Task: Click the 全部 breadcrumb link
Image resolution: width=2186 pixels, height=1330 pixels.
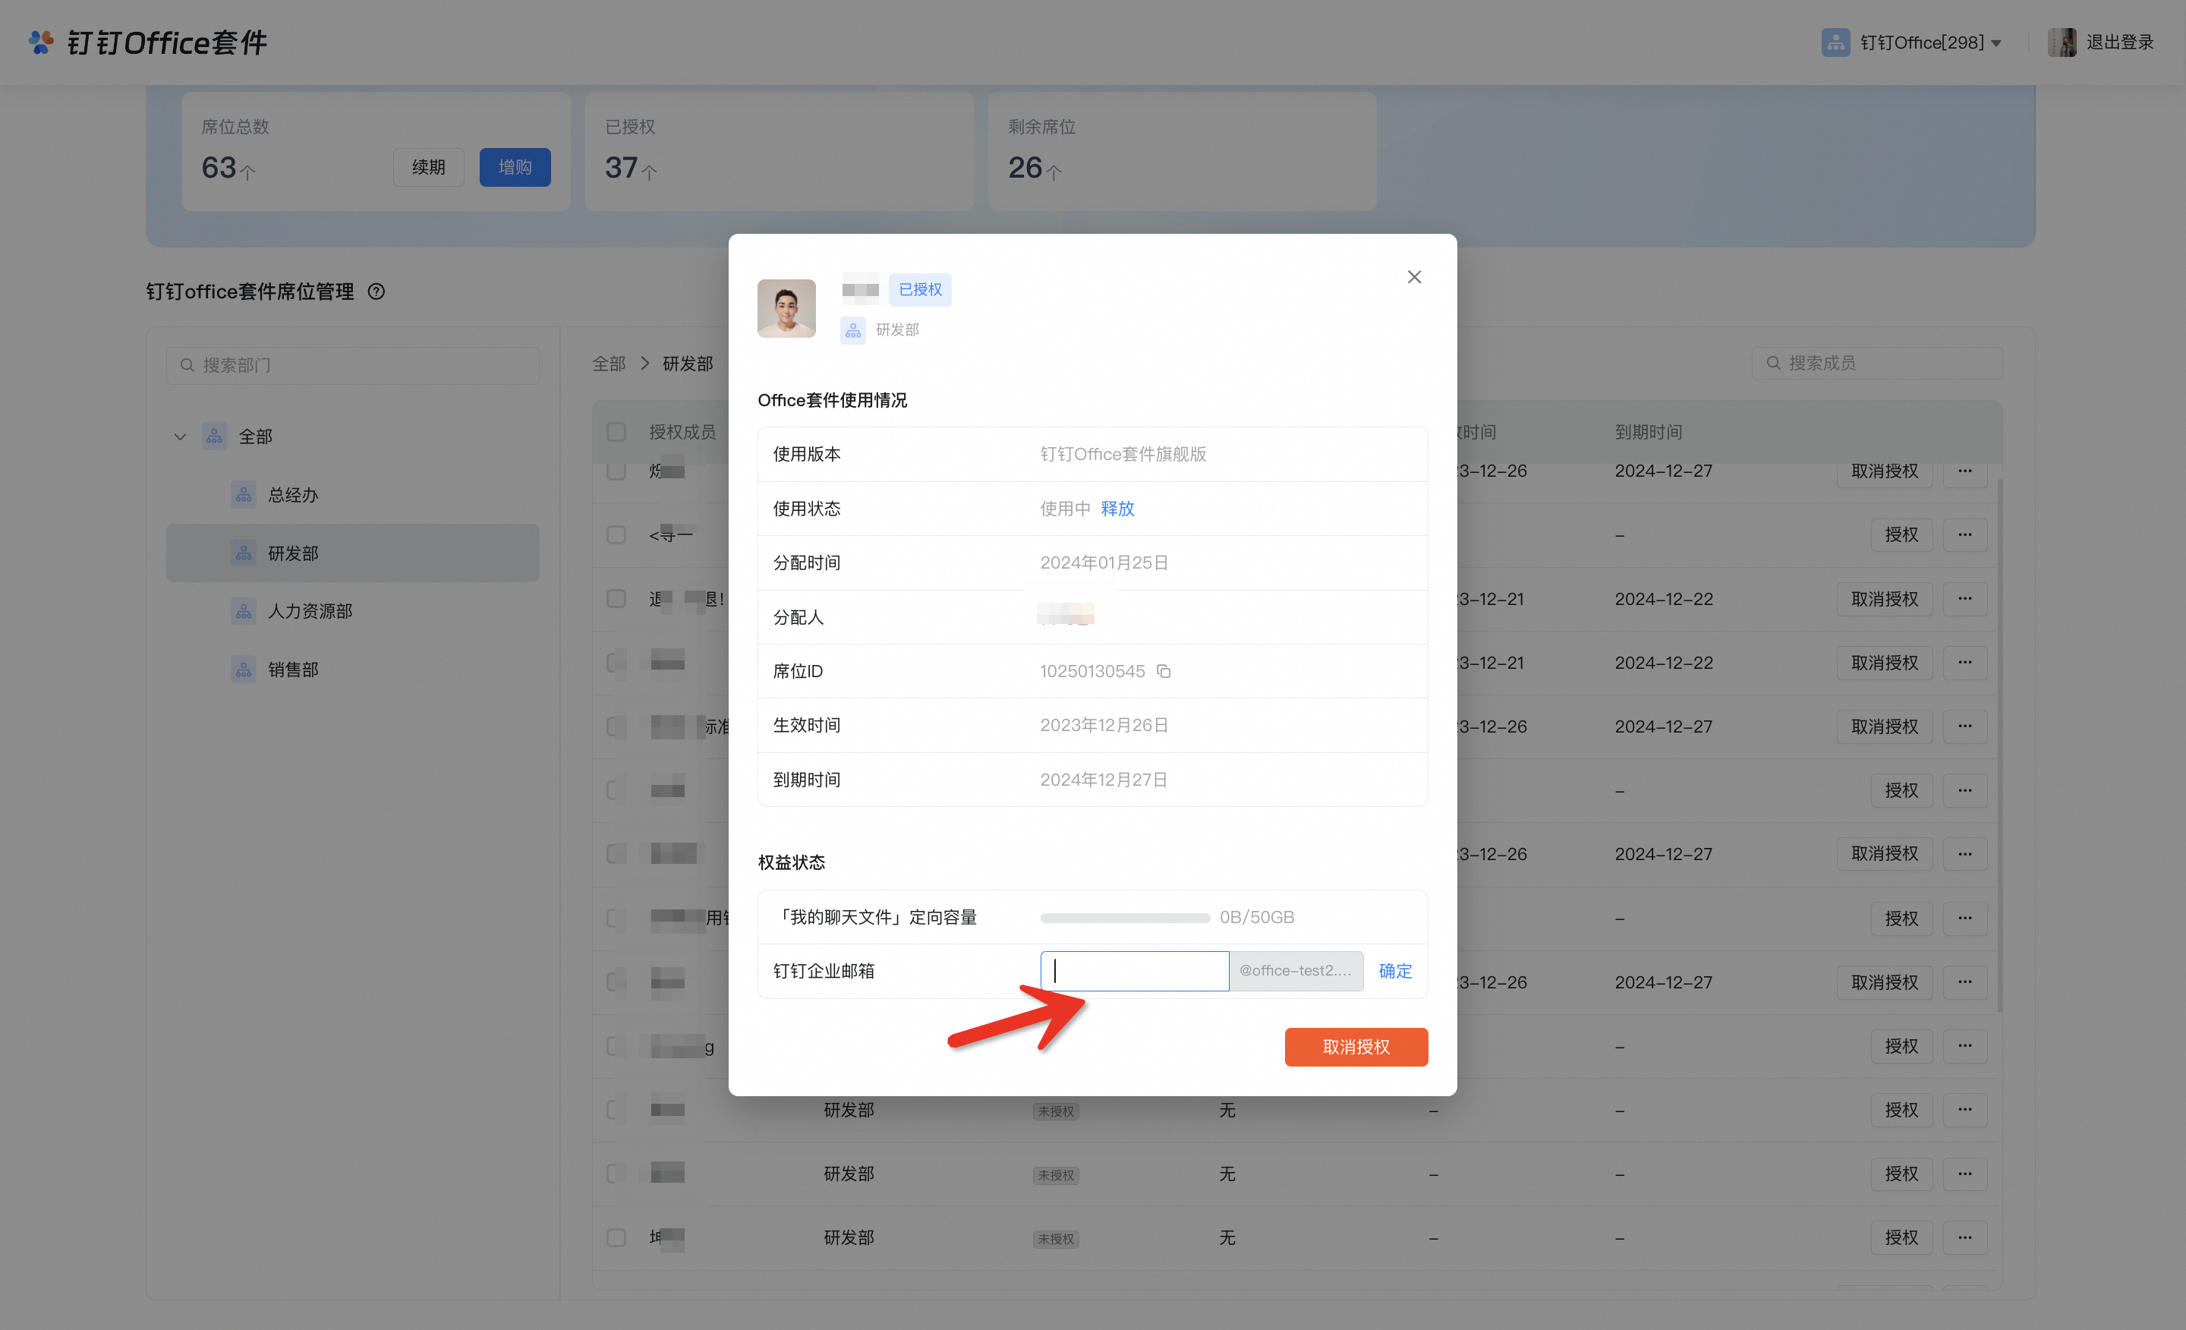Action: [x=609, y=364]
